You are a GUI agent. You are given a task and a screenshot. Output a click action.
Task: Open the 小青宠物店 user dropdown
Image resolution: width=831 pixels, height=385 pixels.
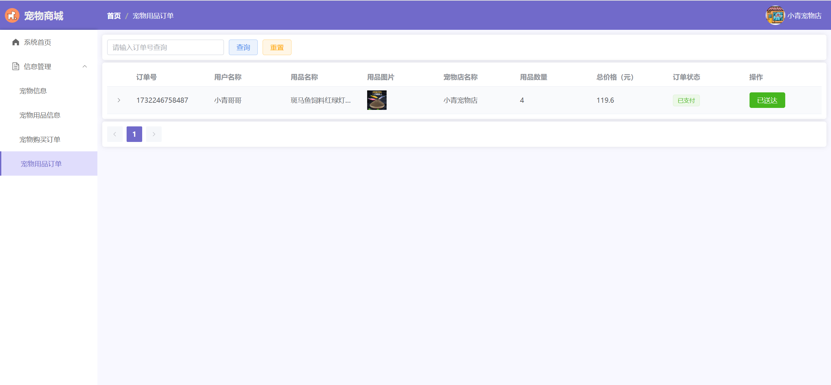point(804,16)
